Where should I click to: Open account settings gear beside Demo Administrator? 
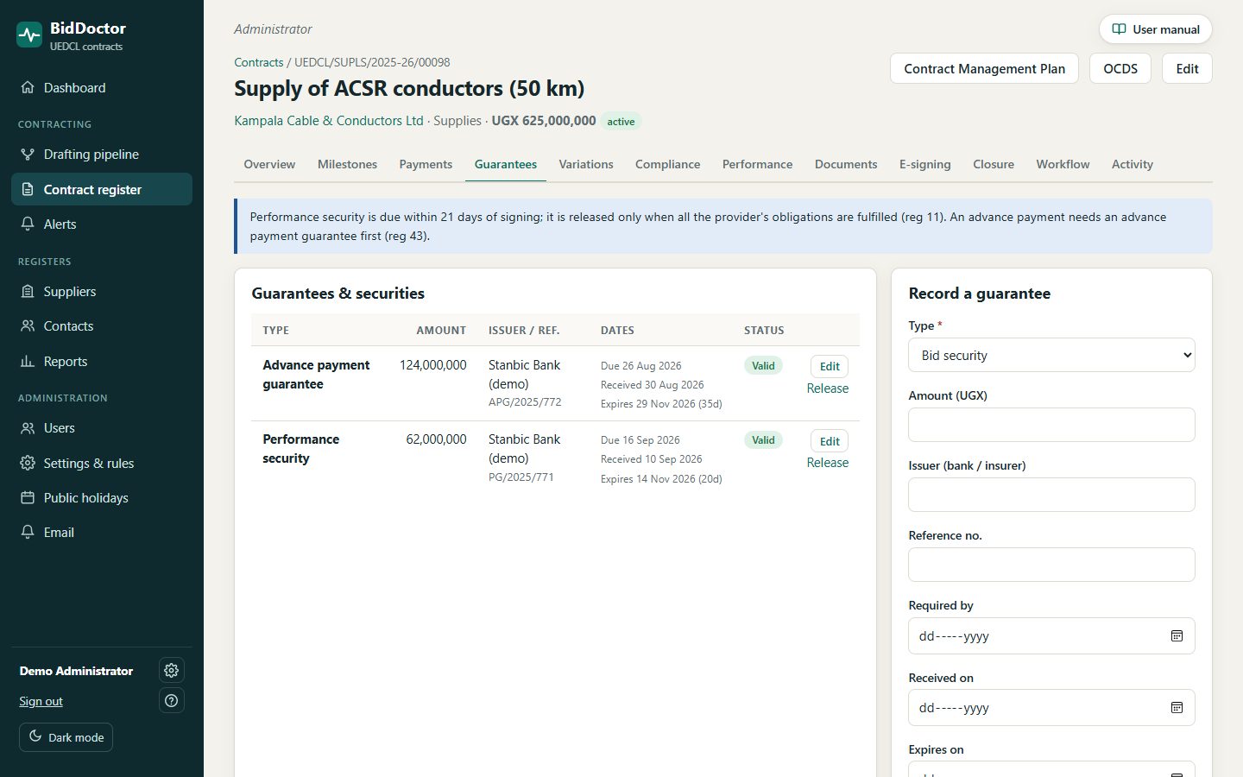click(x=172, y=670)
